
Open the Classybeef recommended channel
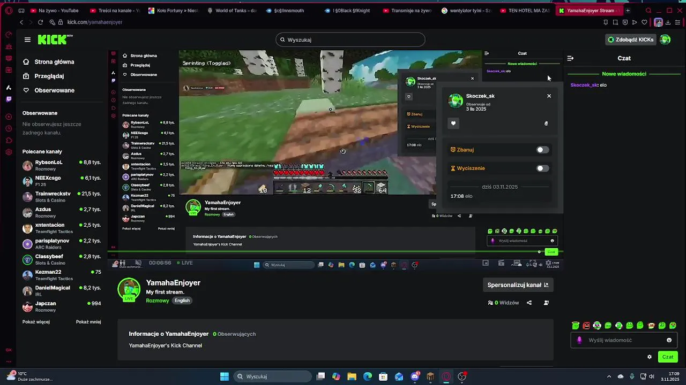[x=62, y=259]
